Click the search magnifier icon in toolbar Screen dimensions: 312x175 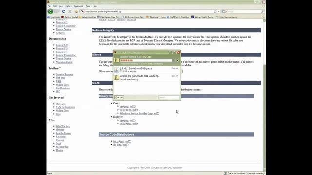(x=262, y=12)
